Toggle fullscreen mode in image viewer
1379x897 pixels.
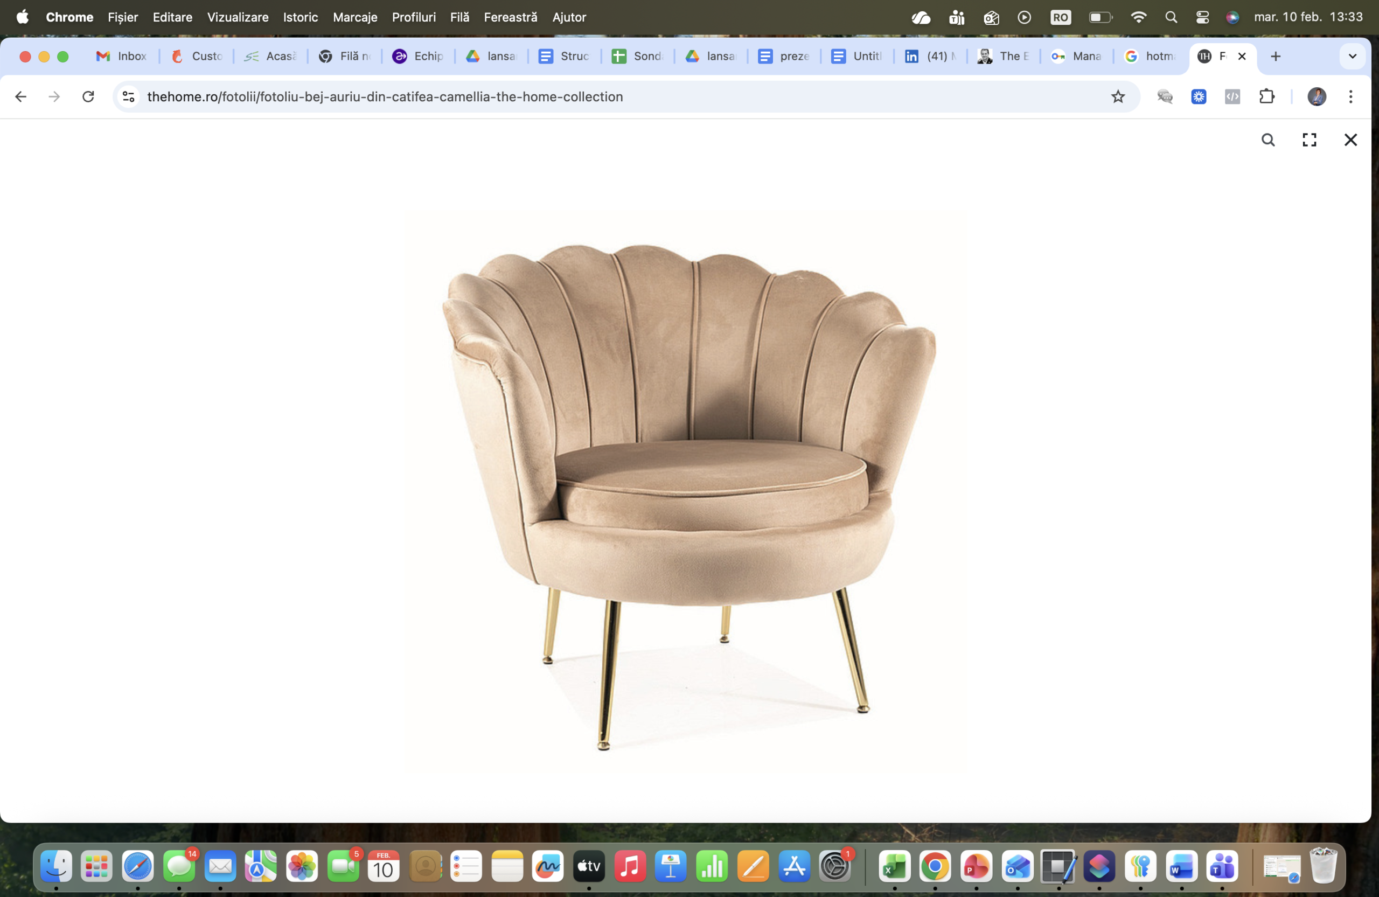(x=1309, y=140)
